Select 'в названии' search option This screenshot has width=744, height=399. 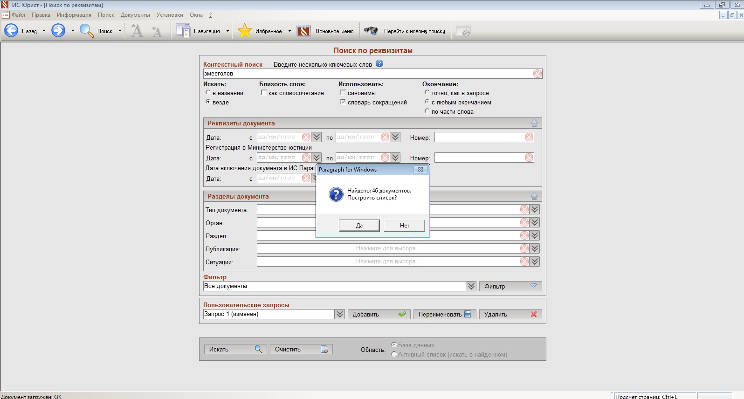[208, 93]
